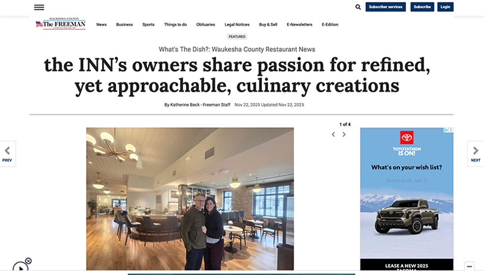The width and height of the screenshot is (484, 275).
Task: Click the Subscribe button
Action: click(x=422, y=7)
